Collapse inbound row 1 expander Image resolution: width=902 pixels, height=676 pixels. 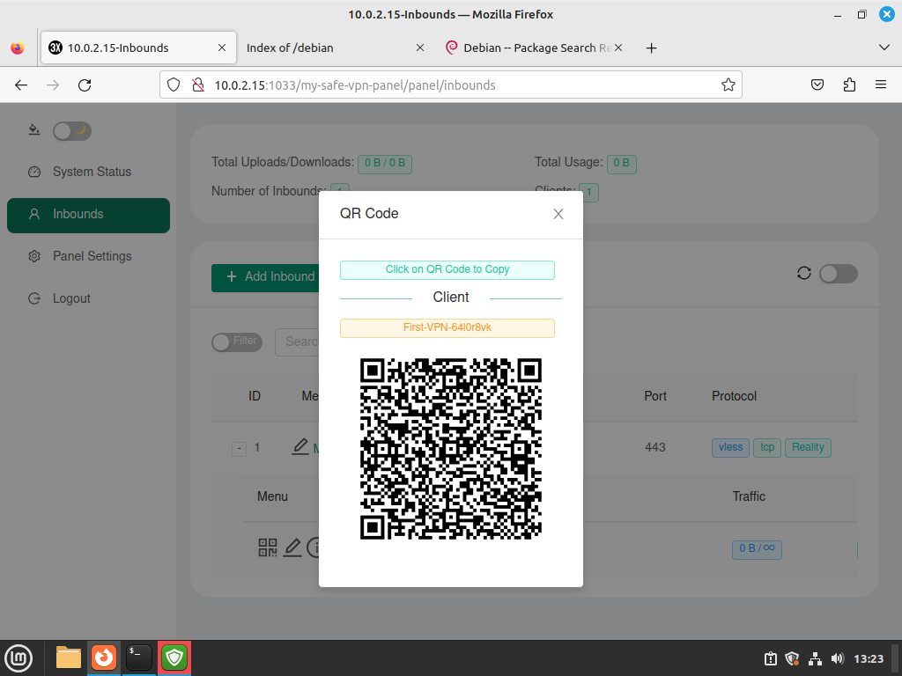(240, 448)
